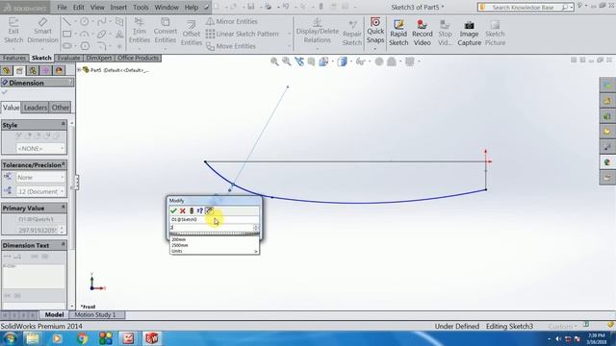The height and width of the screenshot is (346, 616).
Task: Select the Circle sketch tool
Action: click(x=84, y=21)
